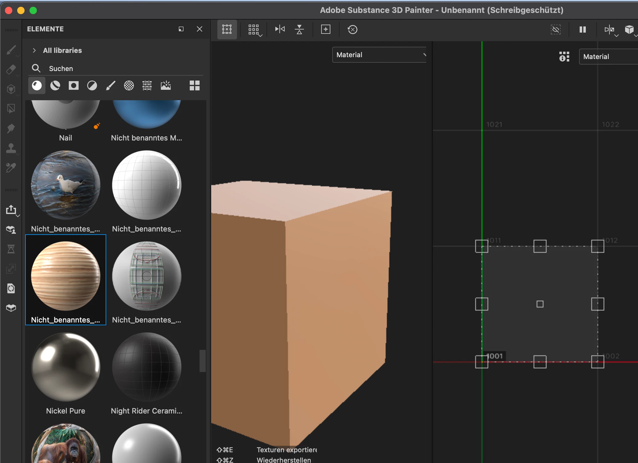
Task: Click the horizontal mirror icon in toolbar
Action: (x=280, y=30)
